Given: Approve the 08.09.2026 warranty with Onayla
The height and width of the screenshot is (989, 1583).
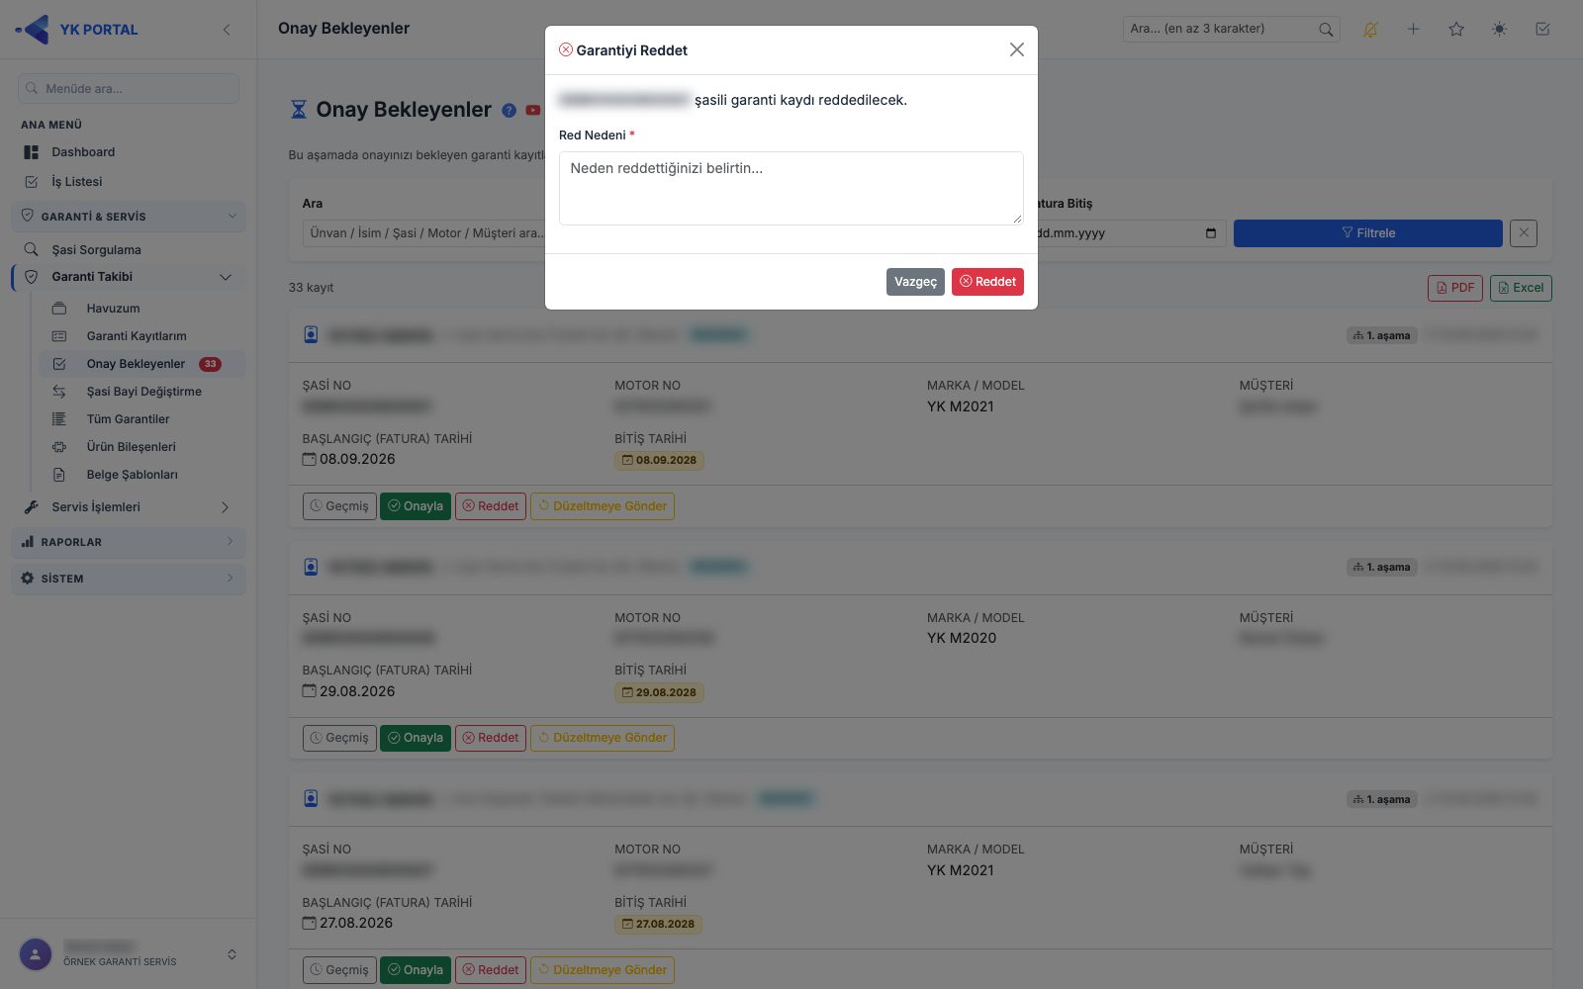Looking at the screenshot, I should click(x=416, y=506).
